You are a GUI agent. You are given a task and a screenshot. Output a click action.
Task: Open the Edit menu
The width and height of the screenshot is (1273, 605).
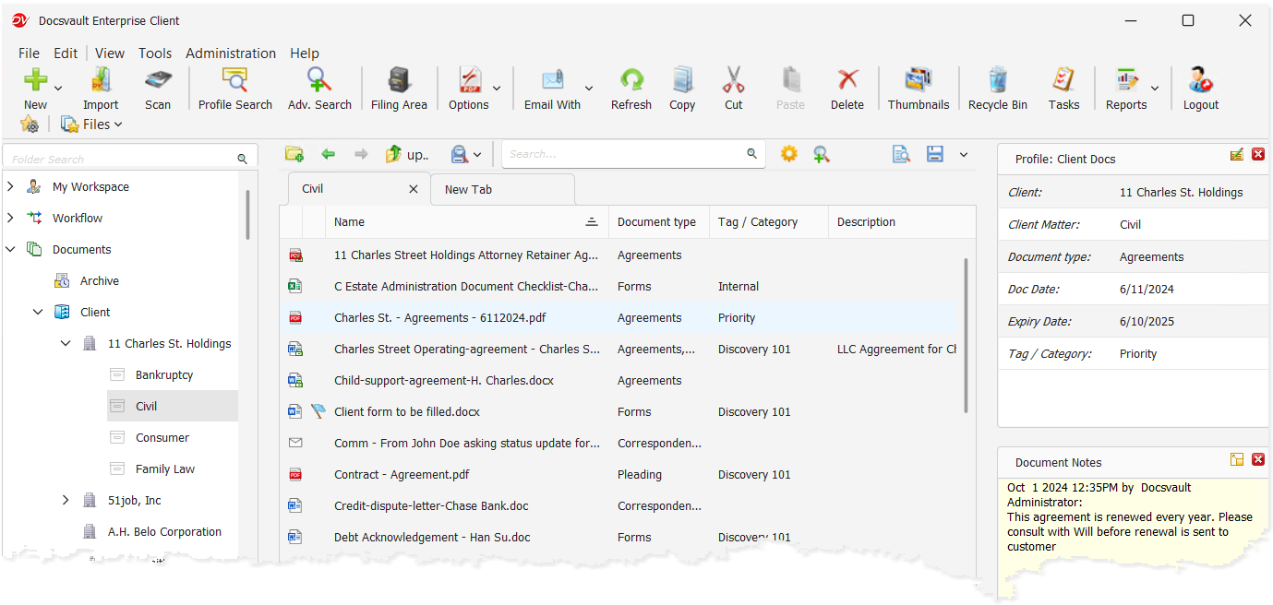[66, 53]
